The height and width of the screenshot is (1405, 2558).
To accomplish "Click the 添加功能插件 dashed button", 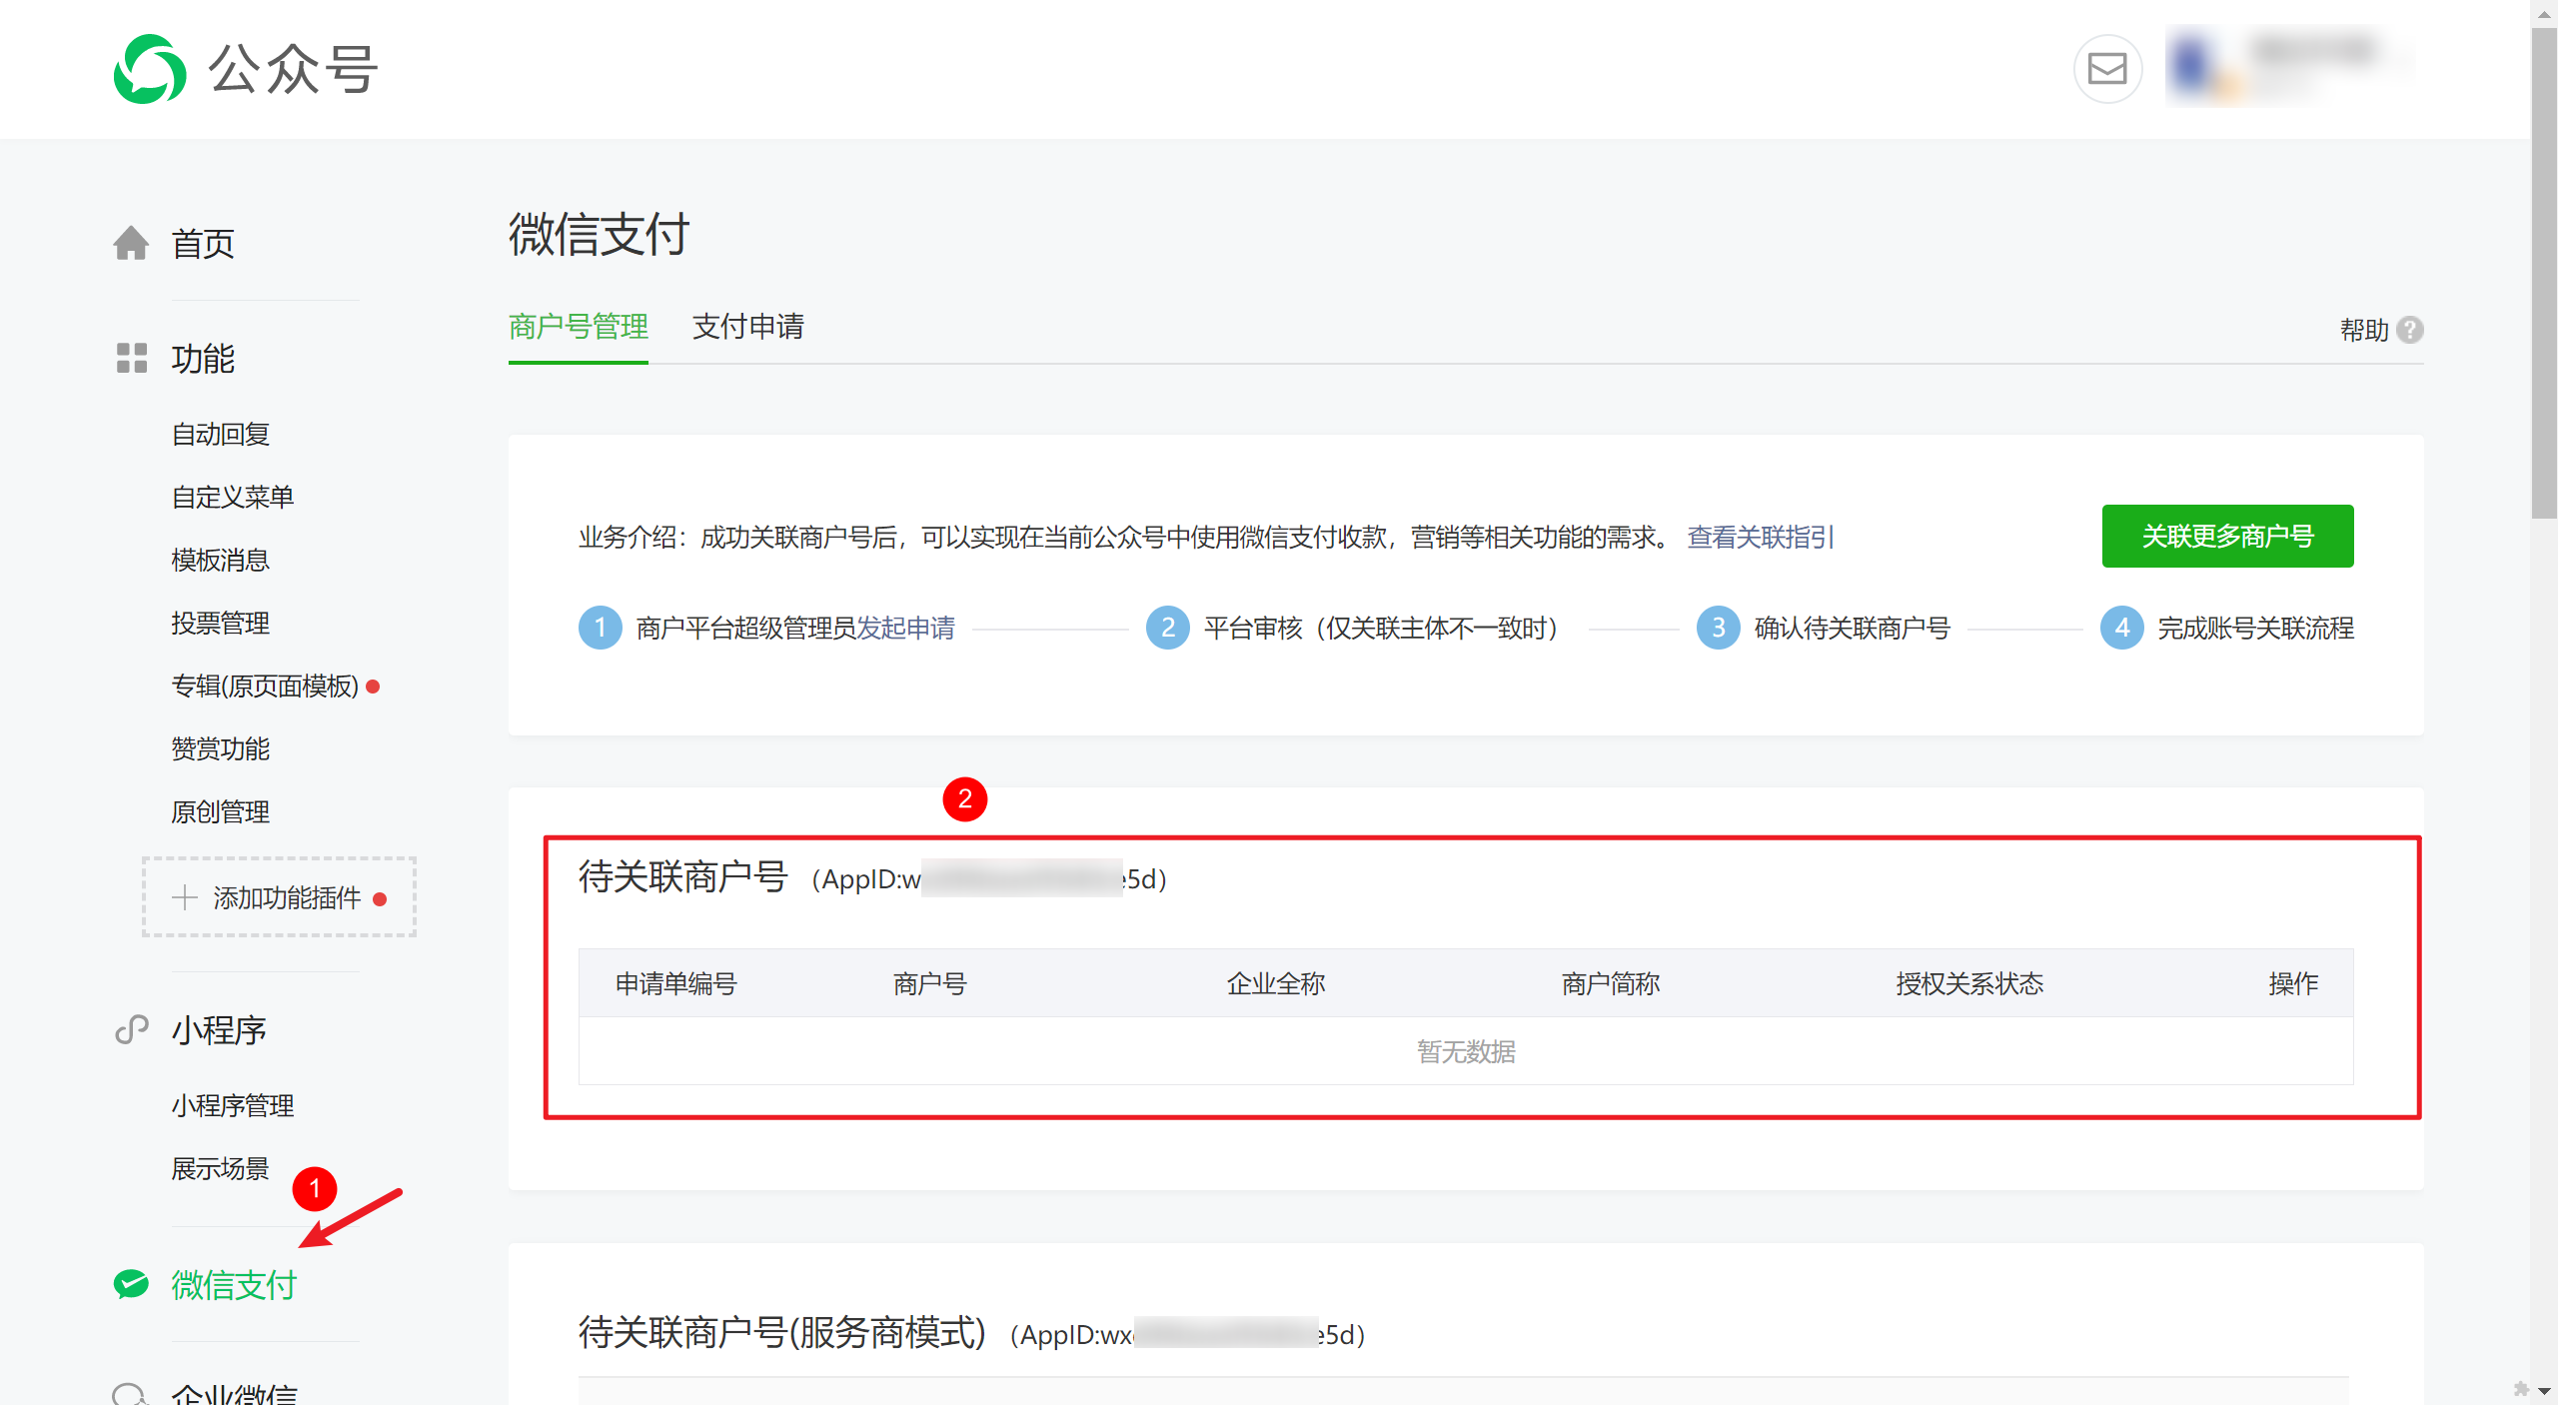I will click(279, 897).
